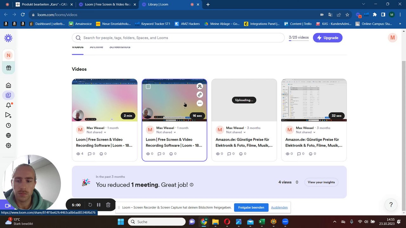Open Chrome Extensions puzzle icon

pos(375,15)
